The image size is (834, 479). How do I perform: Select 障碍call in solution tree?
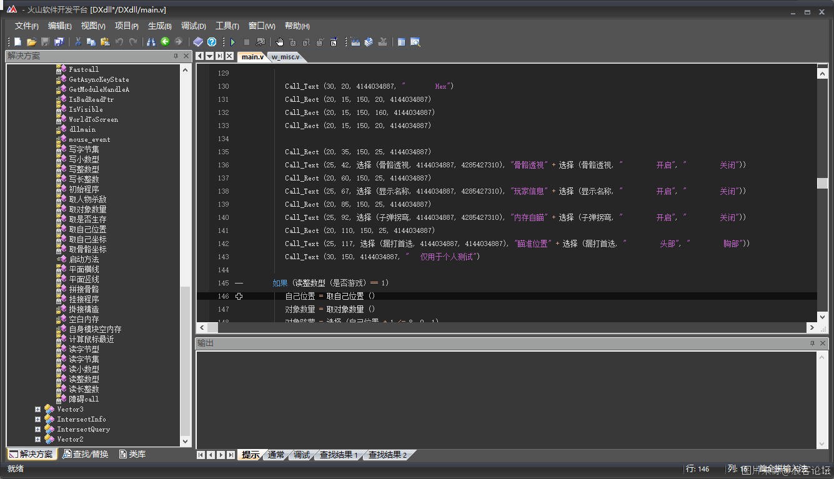(x=84, y=399)
